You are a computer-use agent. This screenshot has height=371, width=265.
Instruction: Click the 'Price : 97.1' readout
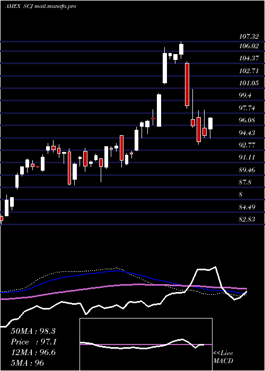pyautogui.click(x=33, y=342)
